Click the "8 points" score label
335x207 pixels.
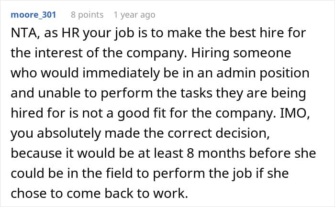(x=87, y=15)
